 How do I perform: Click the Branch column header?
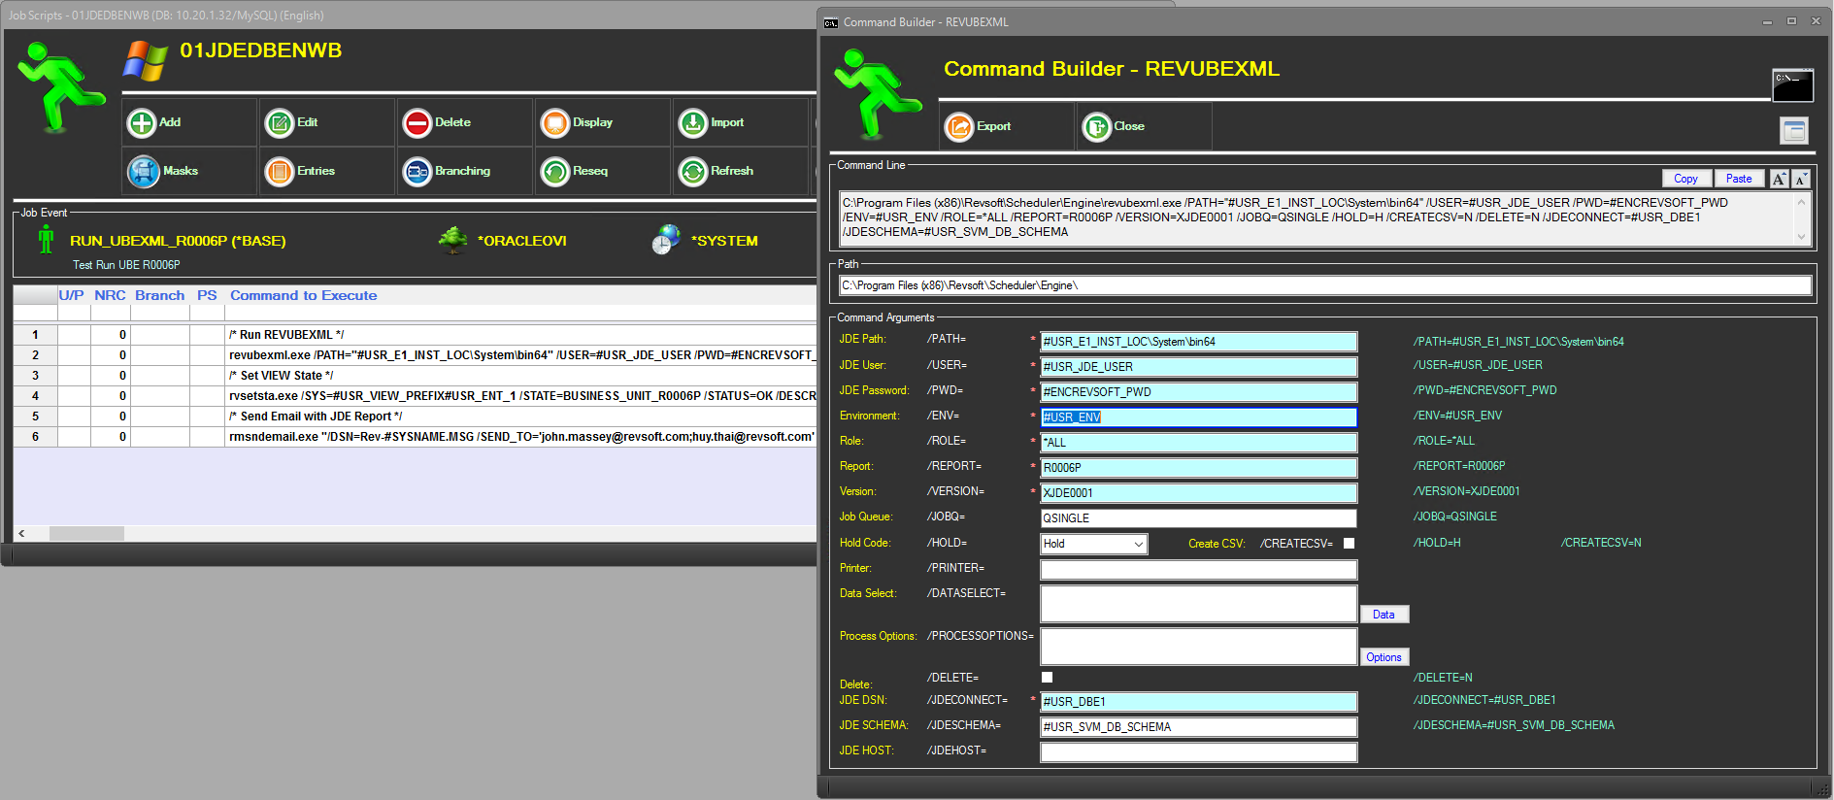(159, 295)
